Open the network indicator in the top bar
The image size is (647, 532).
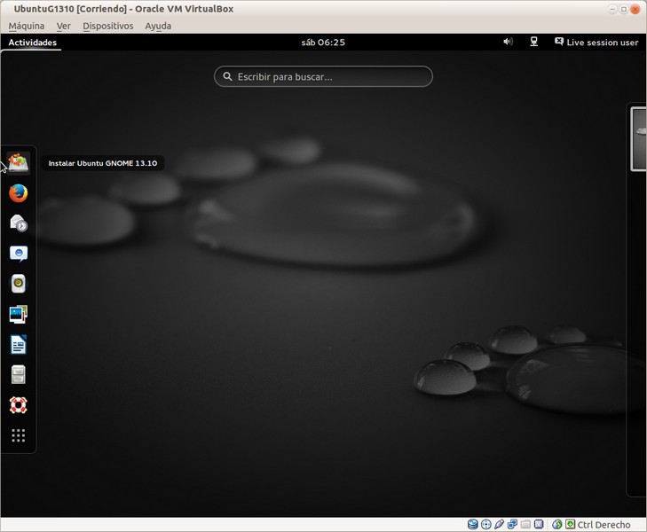533,42
